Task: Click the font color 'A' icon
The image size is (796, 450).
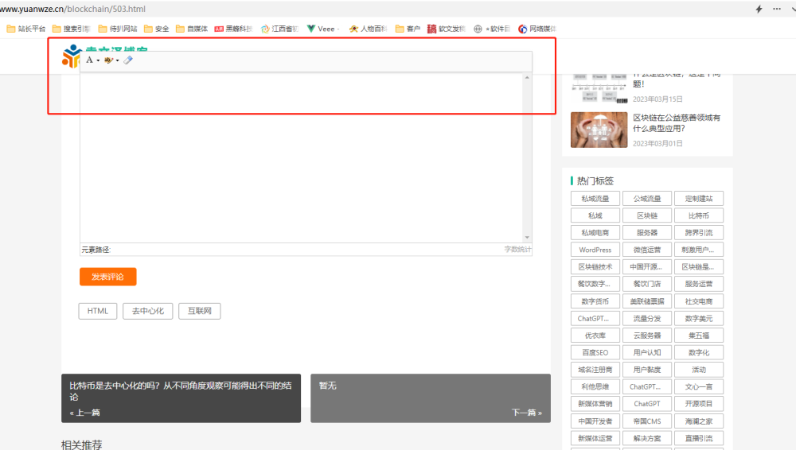Action: (89, 60)
